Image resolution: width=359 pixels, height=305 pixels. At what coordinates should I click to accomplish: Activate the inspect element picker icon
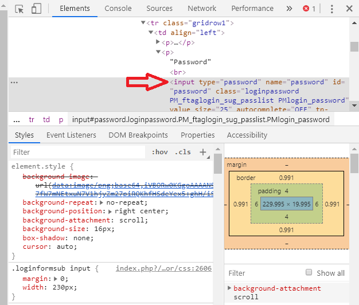(x=19, y=9)
